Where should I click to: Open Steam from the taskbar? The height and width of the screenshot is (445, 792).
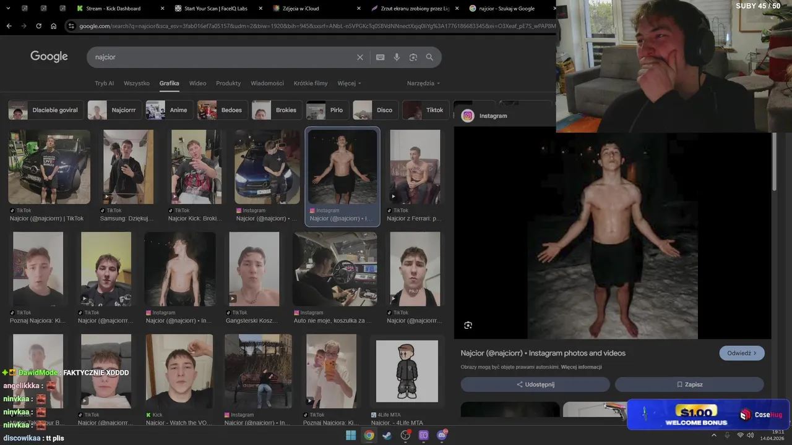coord(387,435)
